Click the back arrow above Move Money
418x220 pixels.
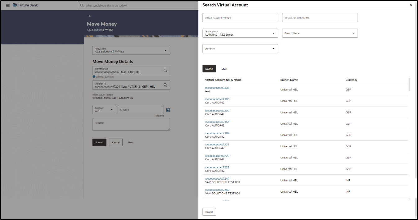point(90,16)
